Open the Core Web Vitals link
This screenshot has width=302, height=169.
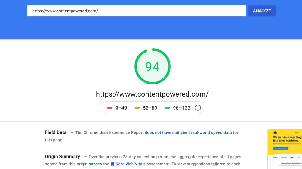(130, 164)
